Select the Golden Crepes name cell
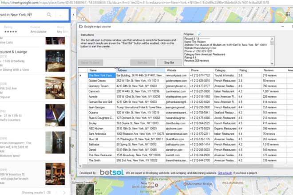 point(102,81)
